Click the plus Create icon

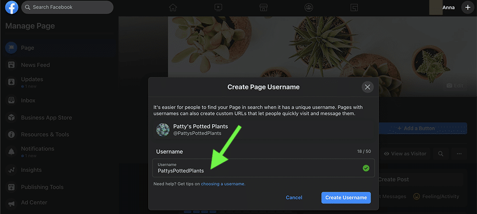467,8
